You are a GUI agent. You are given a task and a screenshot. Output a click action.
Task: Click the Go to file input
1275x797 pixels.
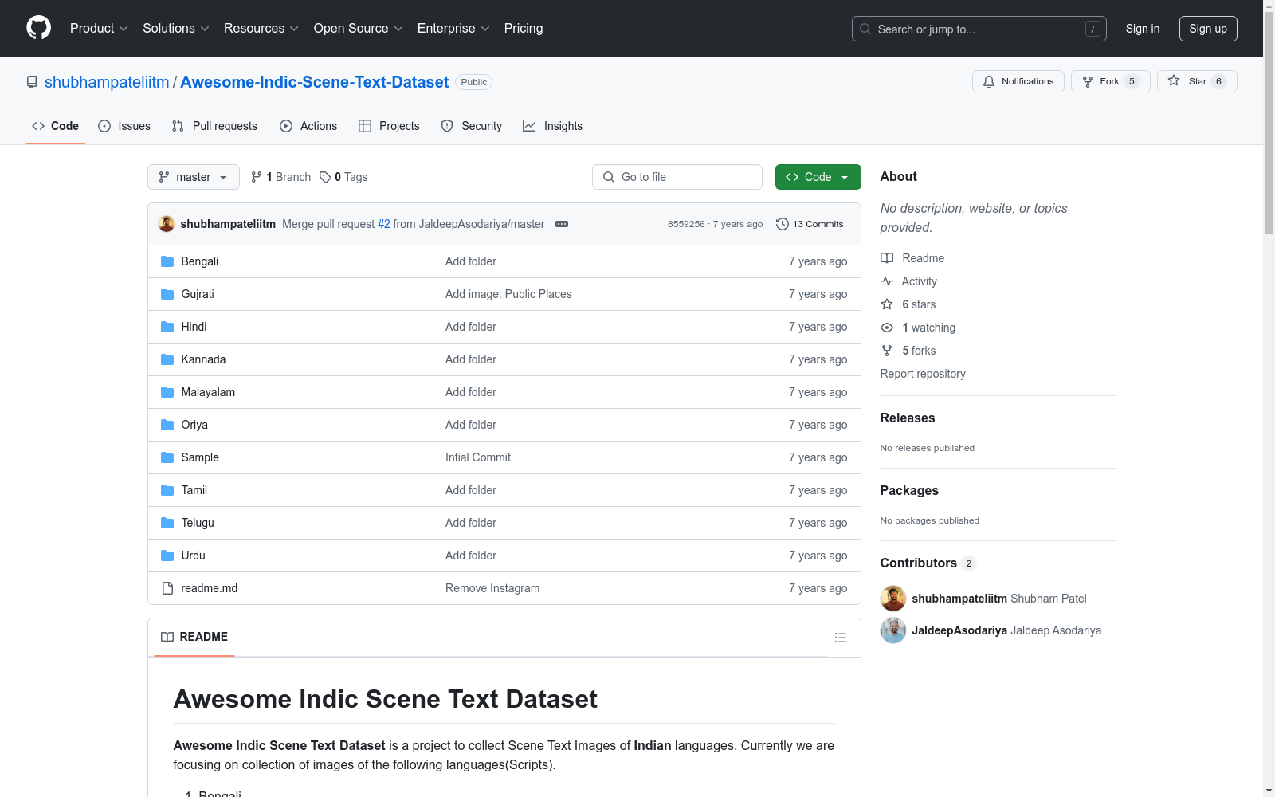(x=677, y=177)
